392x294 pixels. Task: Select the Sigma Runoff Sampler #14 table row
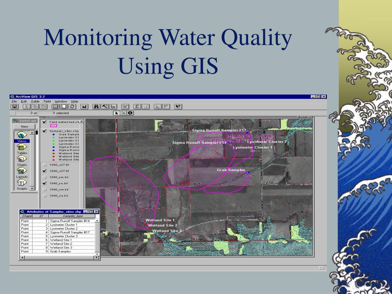pos(57,221)
